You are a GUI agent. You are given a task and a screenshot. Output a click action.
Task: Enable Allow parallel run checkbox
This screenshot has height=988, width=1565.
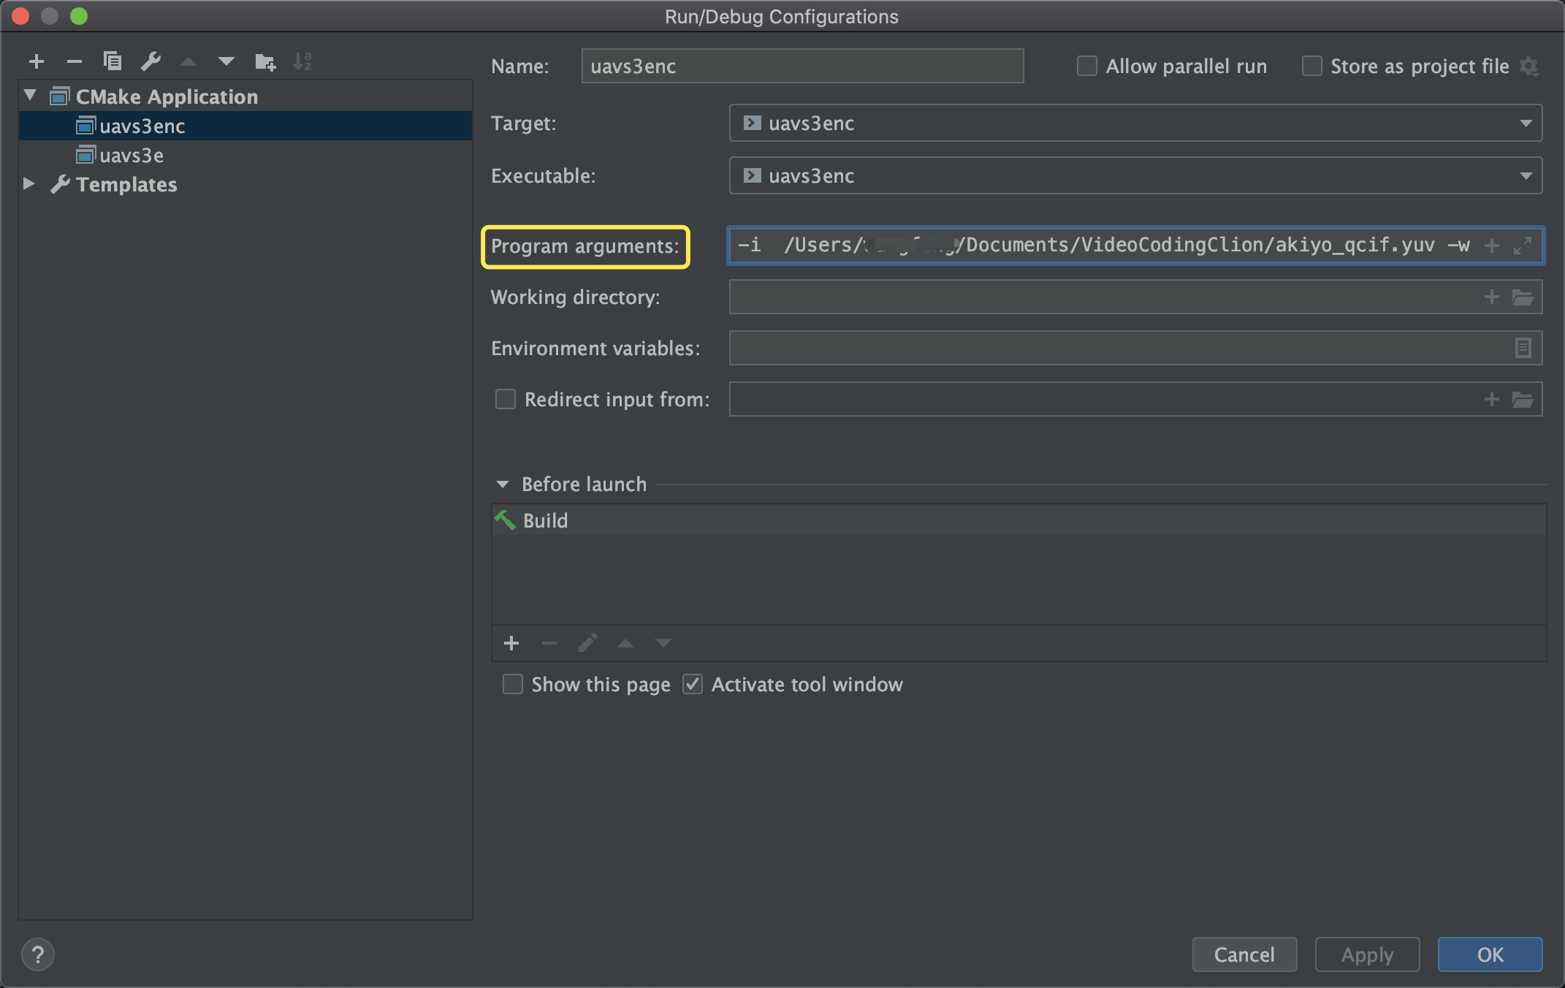tap(1087, 66)
